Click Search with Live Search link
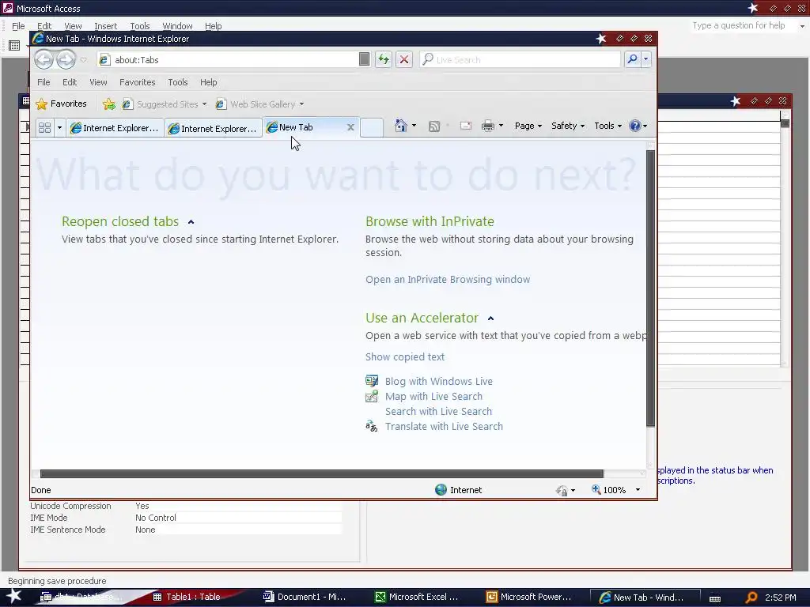The height and width of the screenshot is (607, 810). [x=438, y=411]
